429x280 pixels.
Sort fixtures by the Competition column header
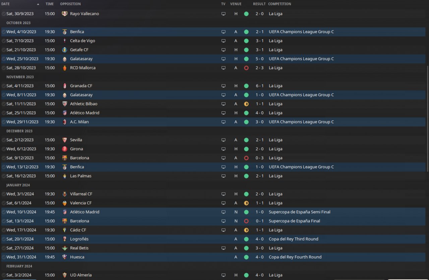click(x=280, y=4)
